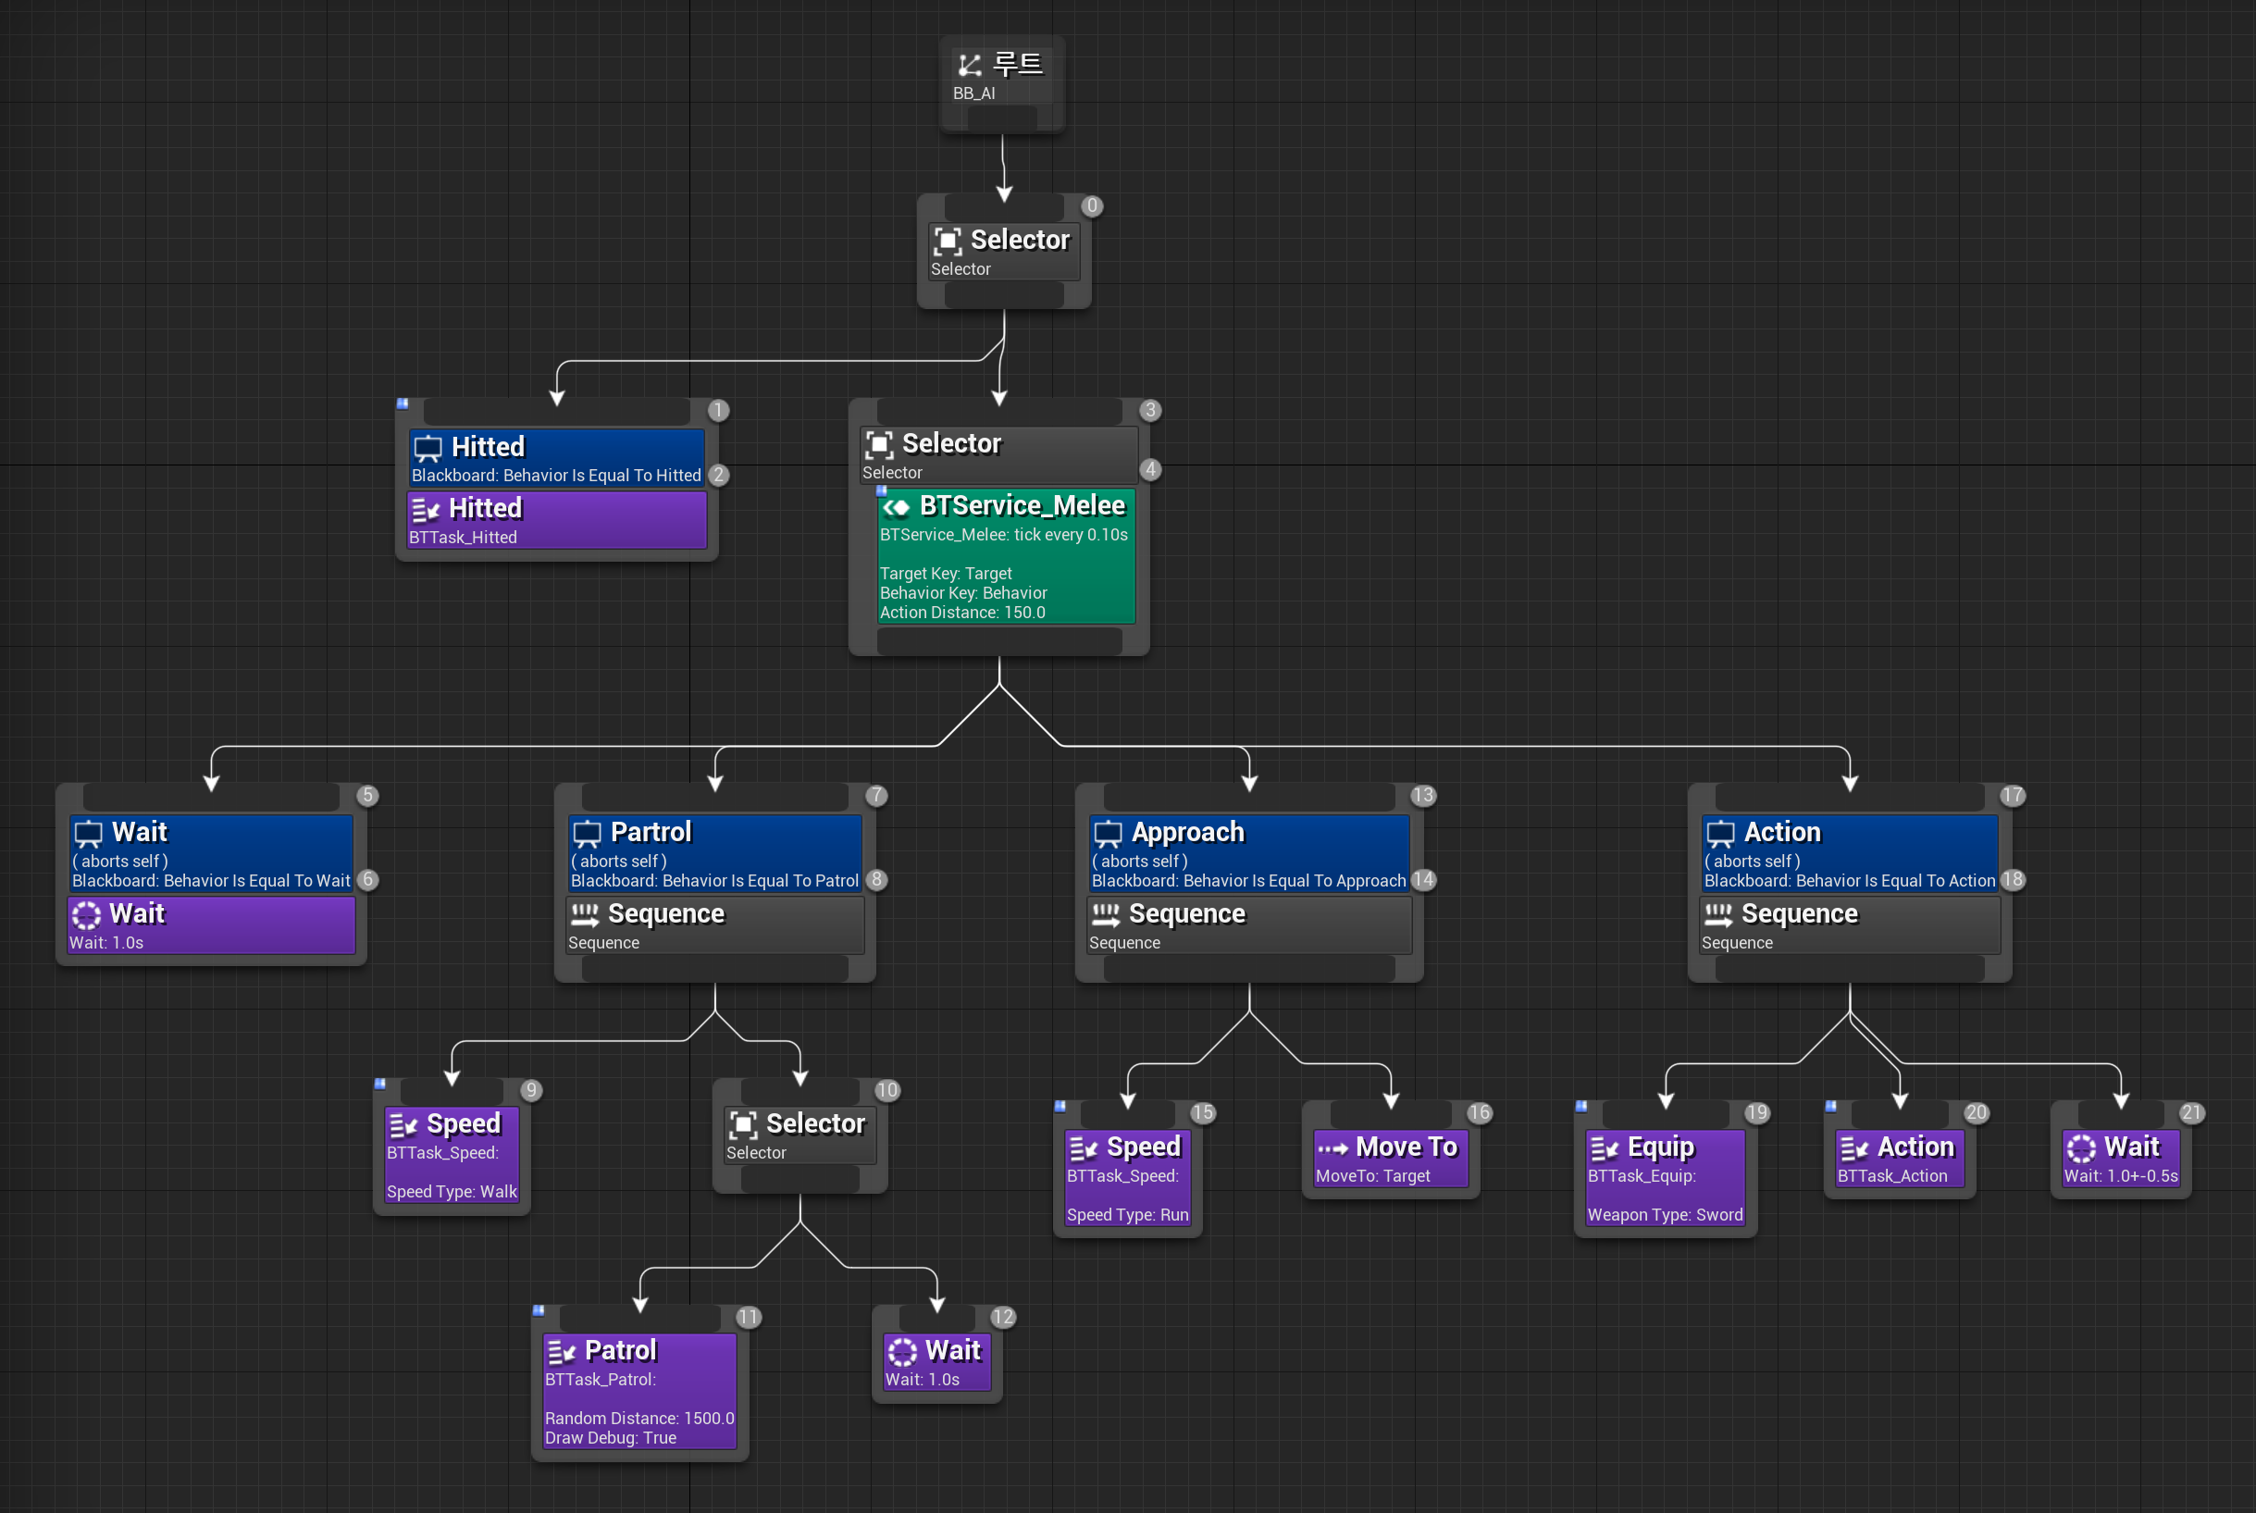Click the Wait 1.0+-0.5s timer icon

pyautogui.click(x=2080, y=1148)
